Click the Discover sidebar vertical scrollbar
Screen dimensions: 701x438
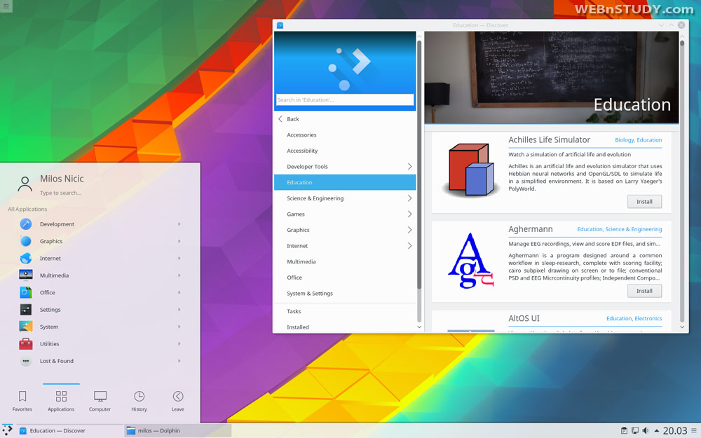pos(419,165)
